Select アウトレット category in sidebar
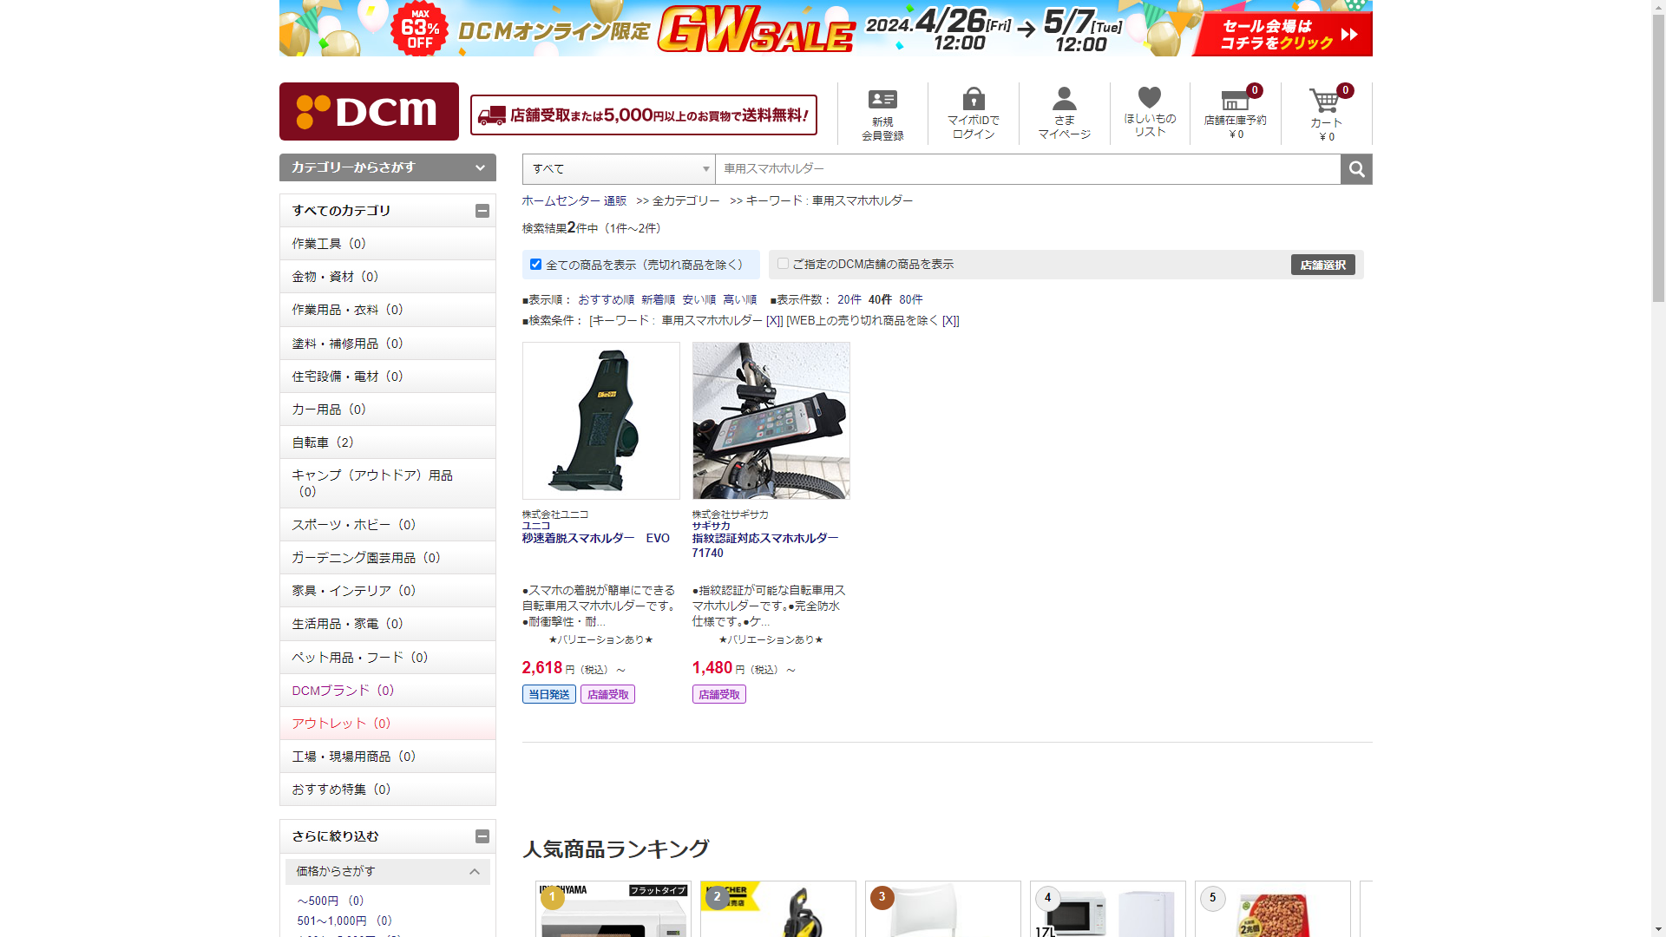The width and height of the screenshot is (1666, 937). [x=340, y=724]
